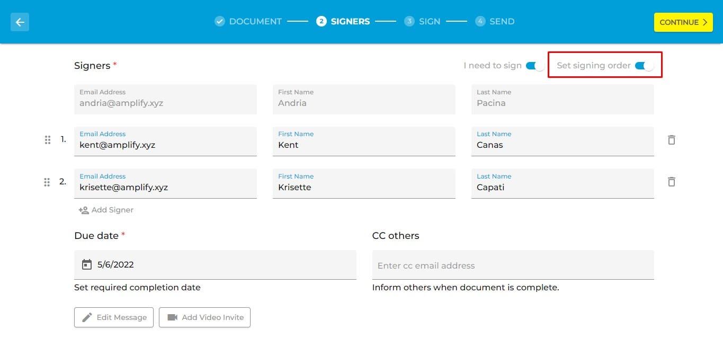Click Add Video Invite button
723x347 pixels.
coord(204,317)
